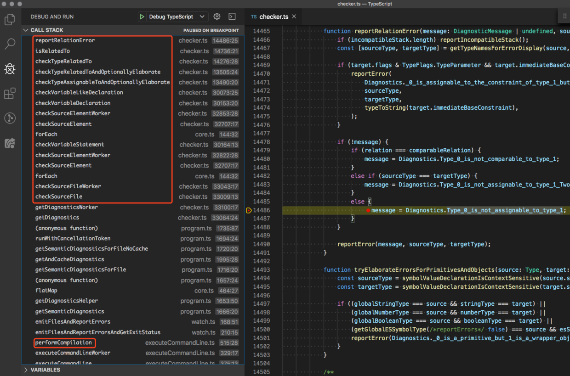570x376 pixels.
Task: Close the checker.ts tab
Action: [294, 15]
